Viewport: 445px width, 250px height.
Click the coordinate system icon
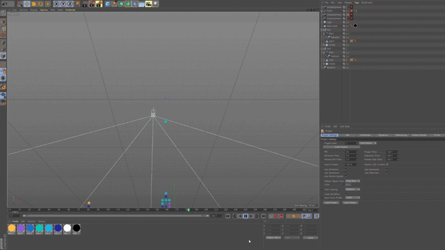click(77, 4)
